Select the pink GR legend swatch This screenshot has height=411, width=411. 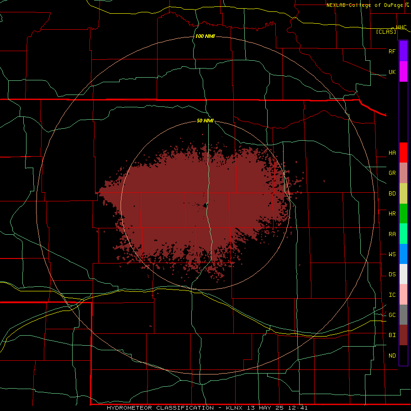point(403,173)
